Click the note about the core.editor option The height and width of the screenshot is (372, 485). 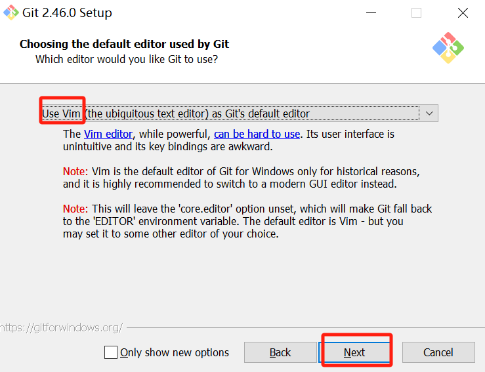(x=247, y=221)
